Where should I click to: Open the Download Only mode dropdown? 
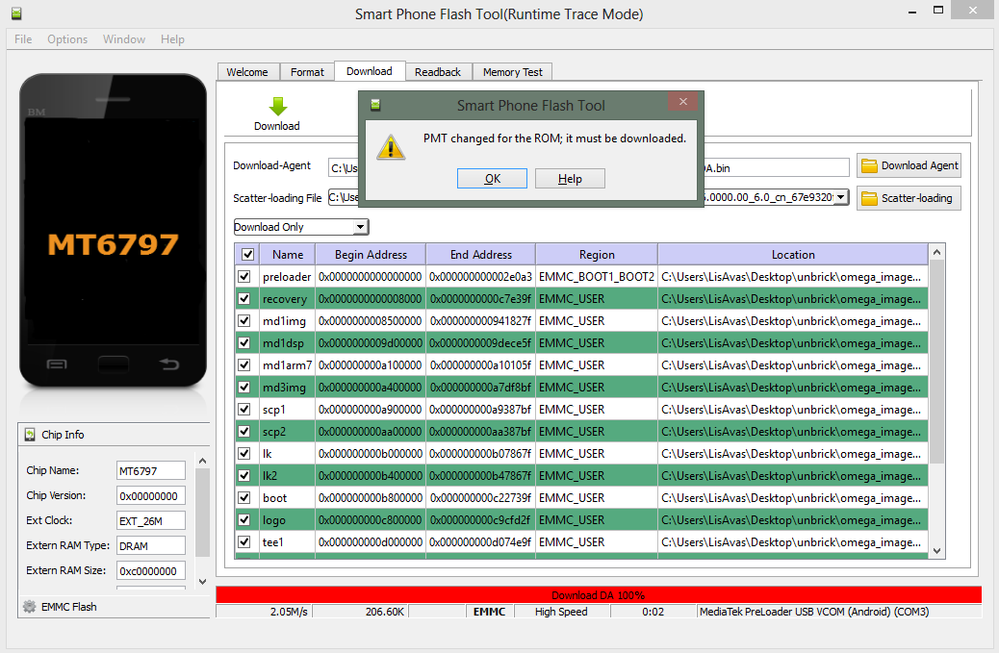point(360,227)
